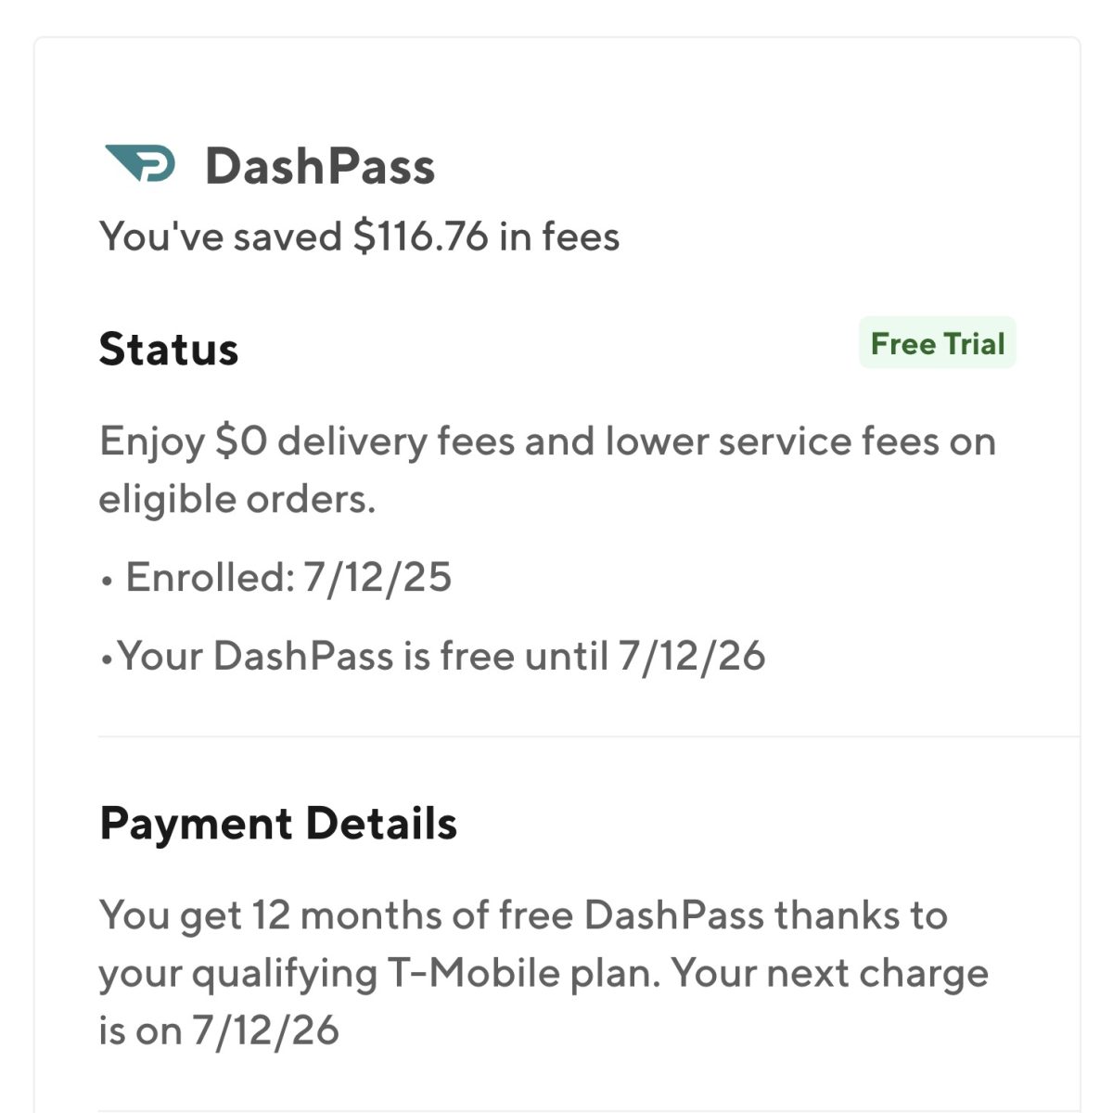The image size is (1113, 1113).
Task: Click the "Your next charge" text
Action: (830, 973)
